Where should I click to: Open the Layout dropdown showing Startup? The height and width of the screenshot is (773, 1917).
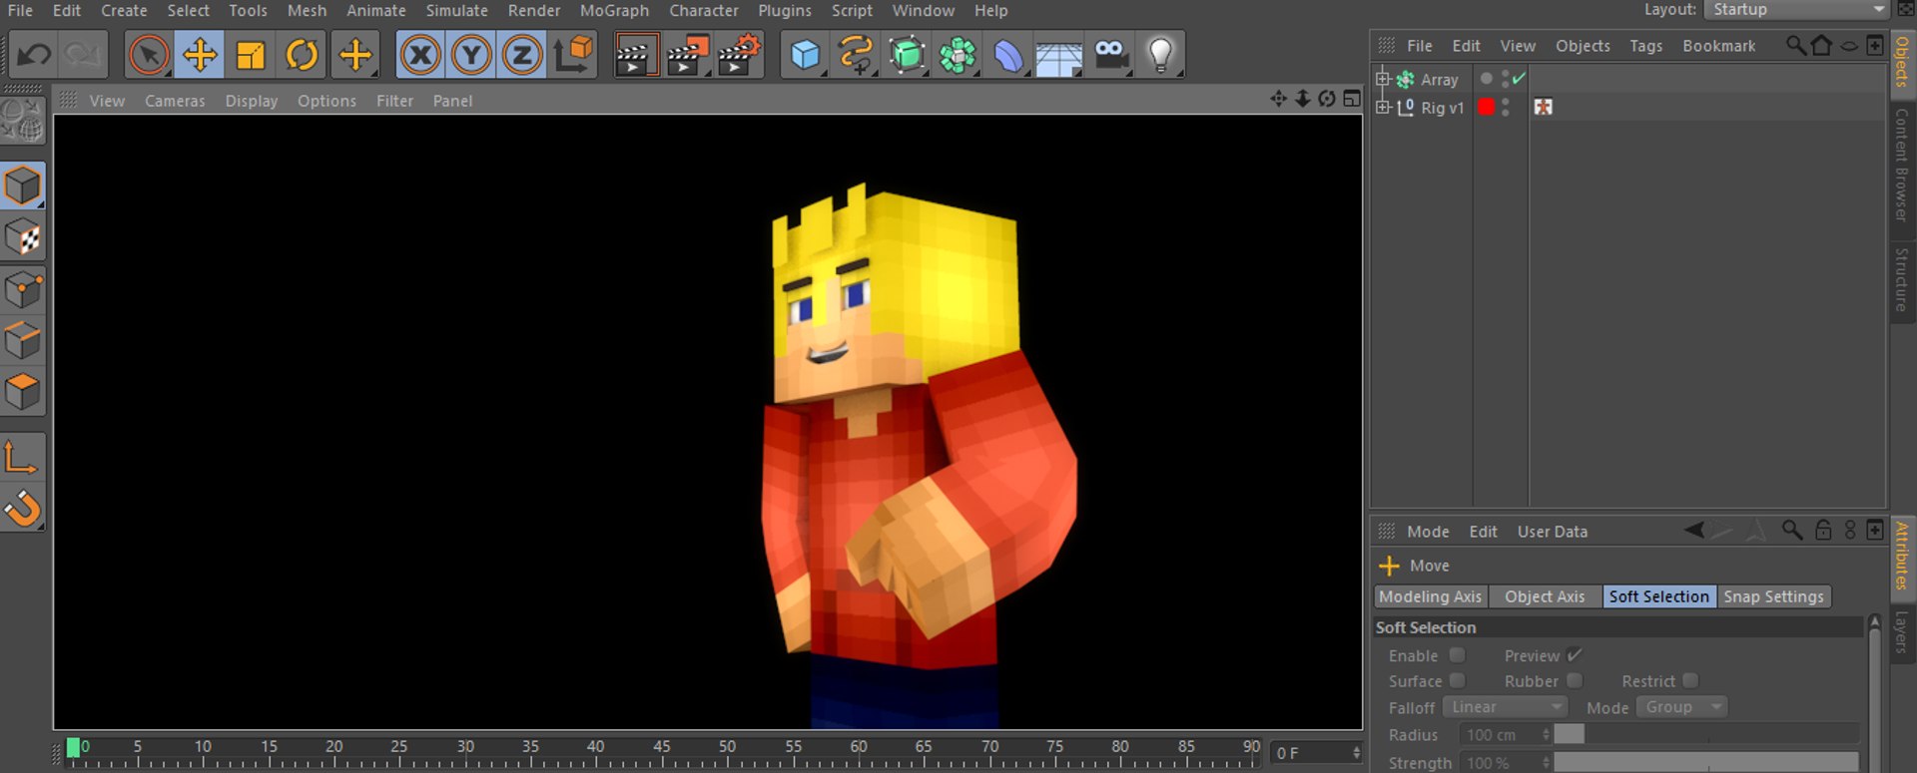tap(1796, 10)
